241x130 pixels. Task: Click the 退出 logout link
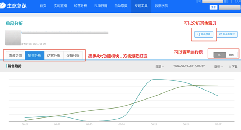tap(226, 1)
